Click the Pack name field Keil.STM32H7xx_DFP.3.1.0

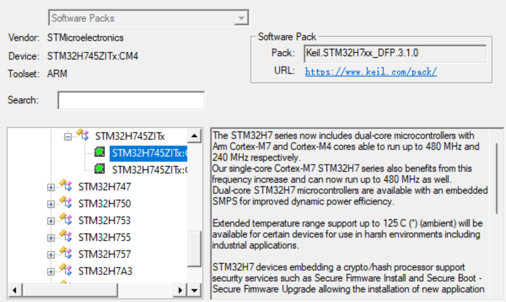[x=395, y=53]
